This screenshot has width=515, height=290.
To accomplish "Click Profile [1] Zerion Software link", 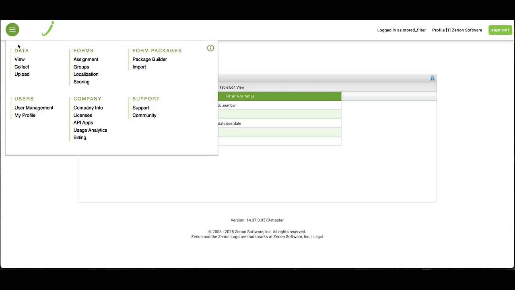I will tap(457, 30).
